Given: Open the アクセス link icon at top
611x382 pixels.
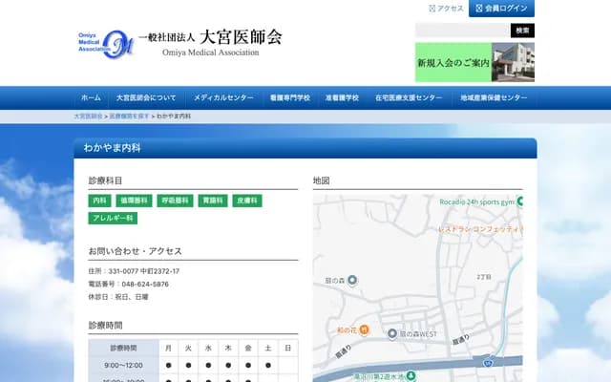Looking at the screenshot, I should (432, 9).
